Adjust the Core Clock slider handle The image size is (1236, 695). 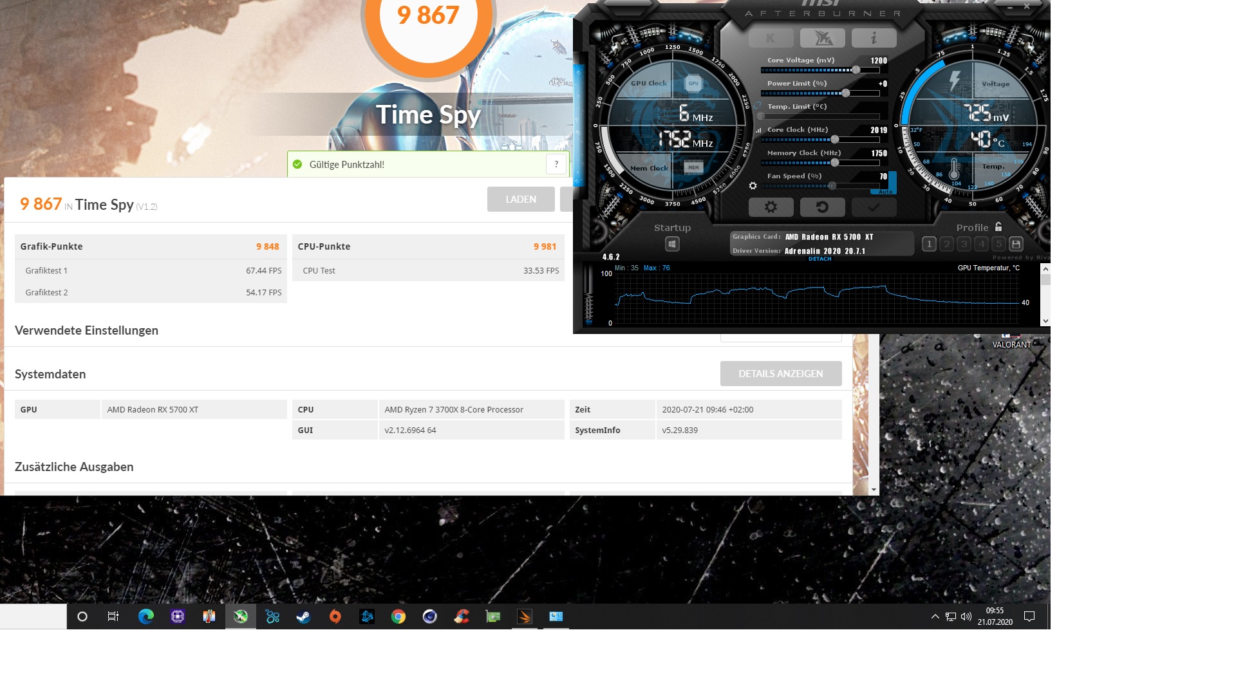[835, 140]
